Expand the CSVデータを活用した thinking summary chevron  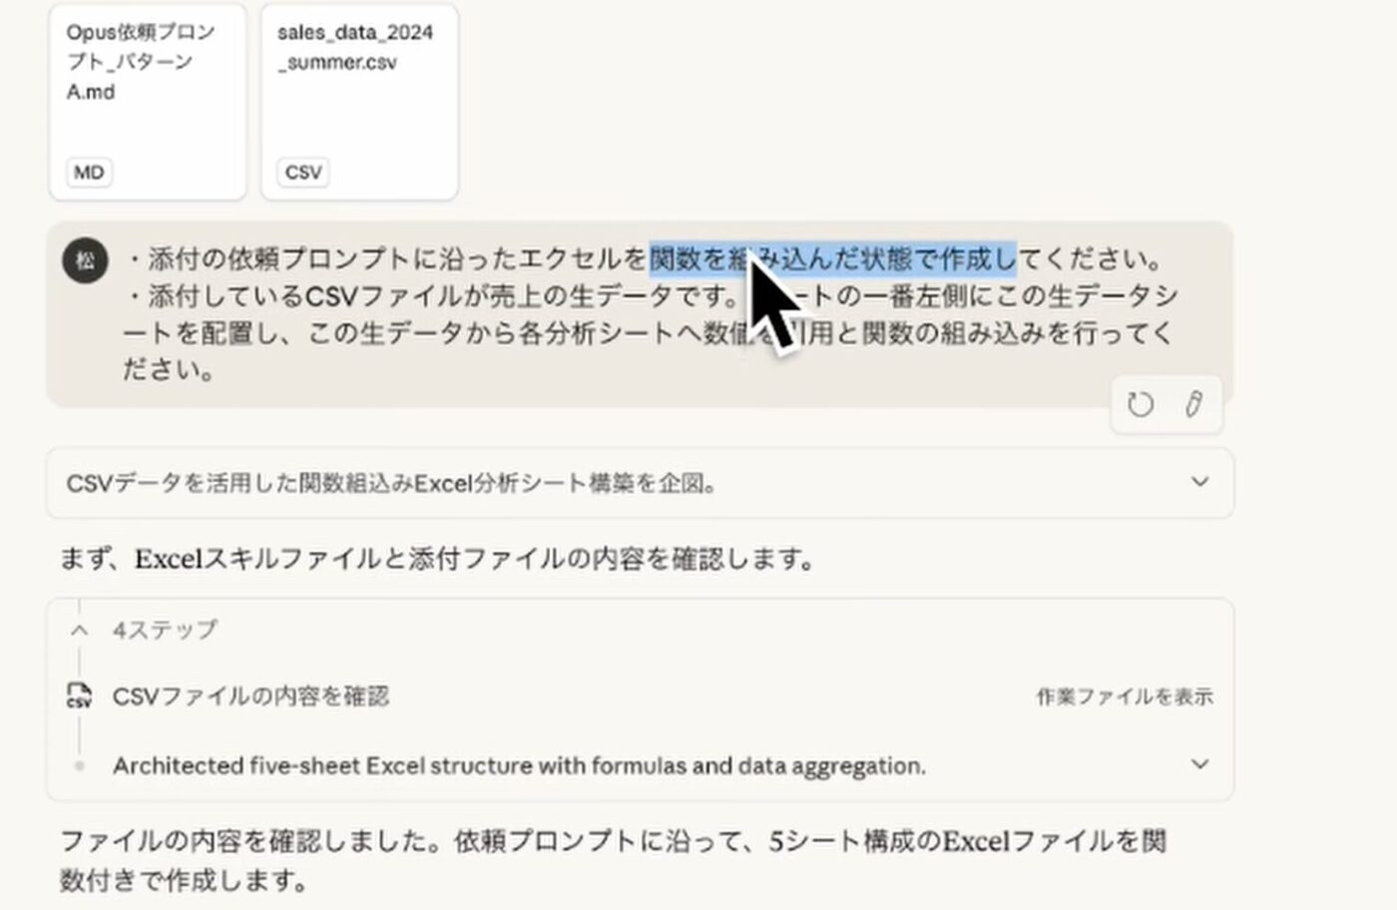click(1199, 483)
